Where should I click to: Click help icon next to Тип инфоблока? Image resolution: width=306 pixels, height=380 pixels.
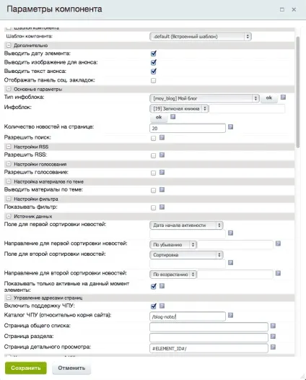tap(283, 98)
